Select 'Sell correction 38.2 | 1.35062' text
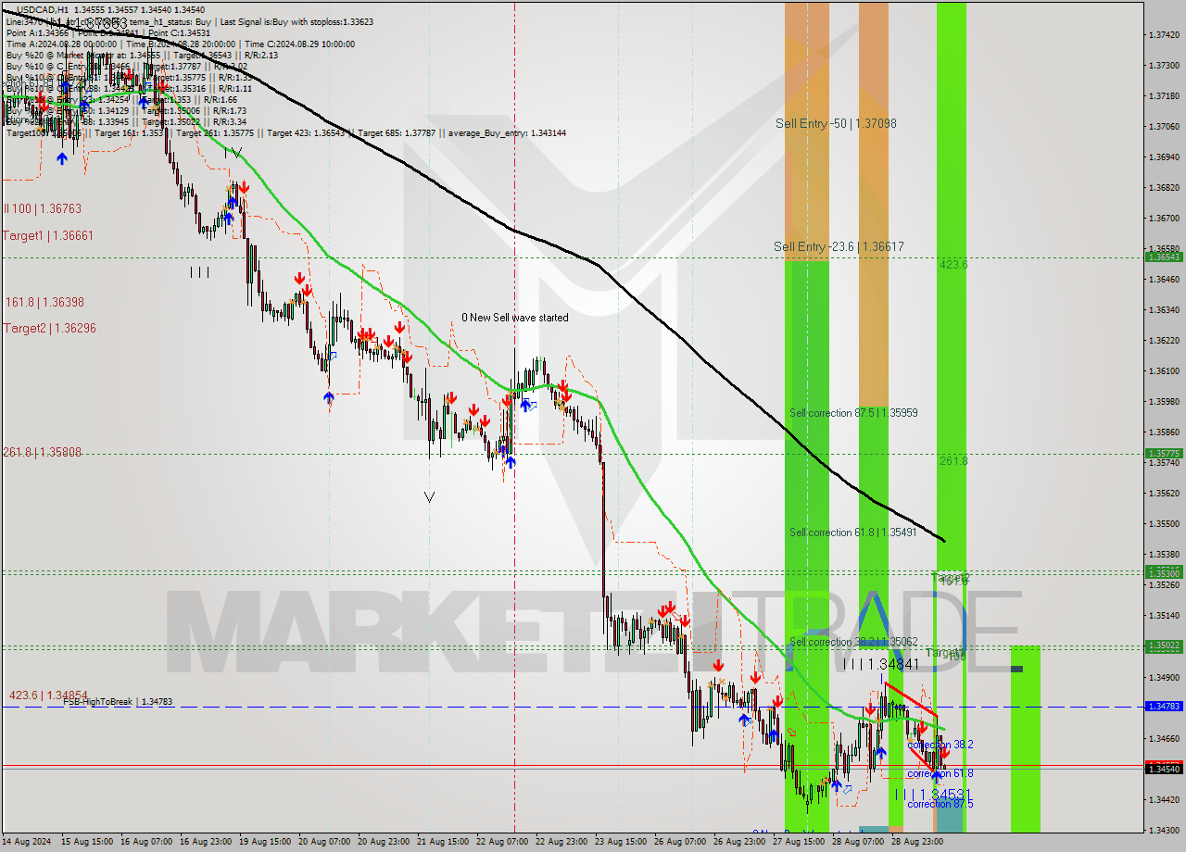Image resolution: width=1186 pixels, height=852 pixels. click(853, 642)
